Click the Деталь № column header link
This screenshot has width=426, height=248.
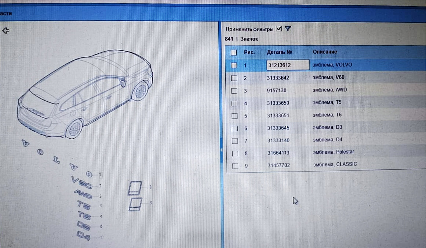(279, 52)
